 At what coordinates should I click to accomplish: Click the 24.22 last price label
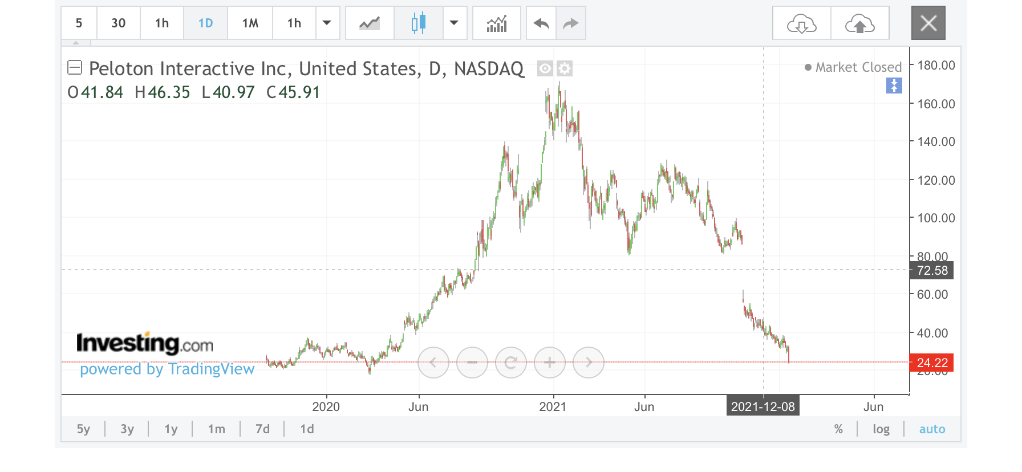[932, 363]
